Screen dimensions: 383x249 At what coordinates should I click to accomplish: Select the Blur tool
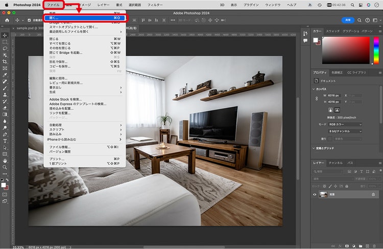tap(5, 121)
